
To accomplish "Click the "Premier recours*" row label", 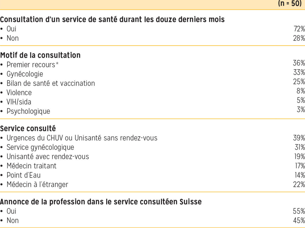I will coord(33,65).
